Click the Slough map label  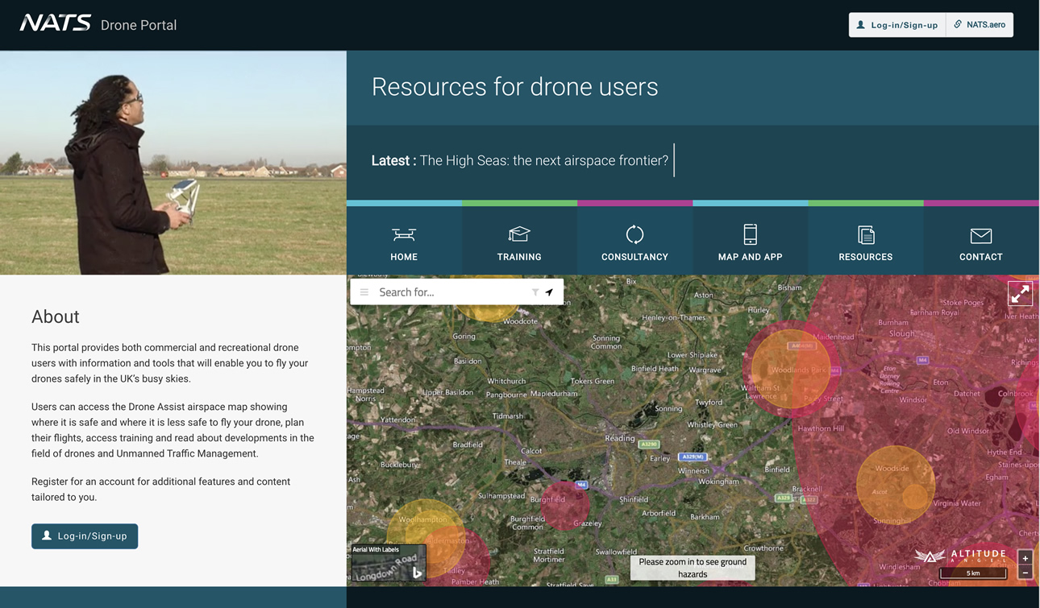(x=902, y=333)
